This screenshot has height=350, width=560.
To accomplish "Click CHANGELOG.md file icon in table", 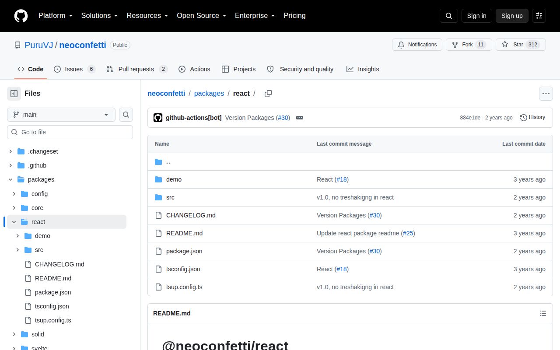I will [158, 215].
